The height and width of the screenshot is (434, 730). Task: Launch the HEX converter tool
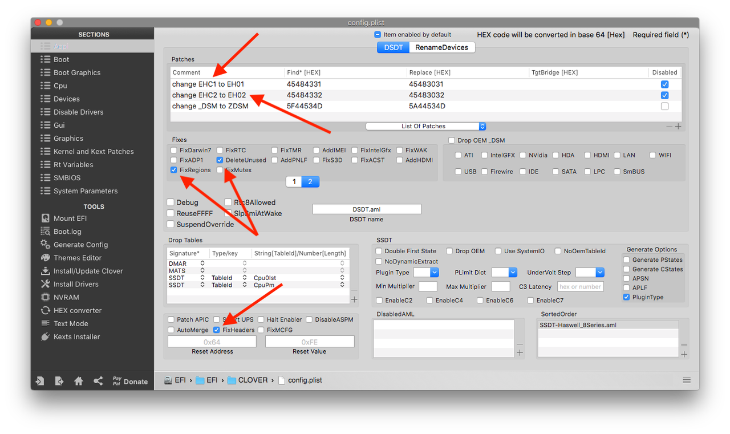point(78,310)
